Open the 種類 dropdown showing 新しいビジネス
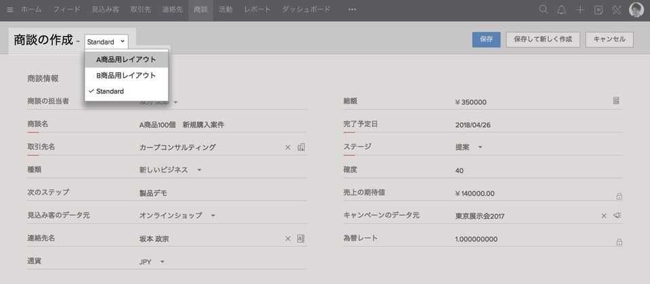This screenshot has height=284, width=650. click(x=170, y=170)
